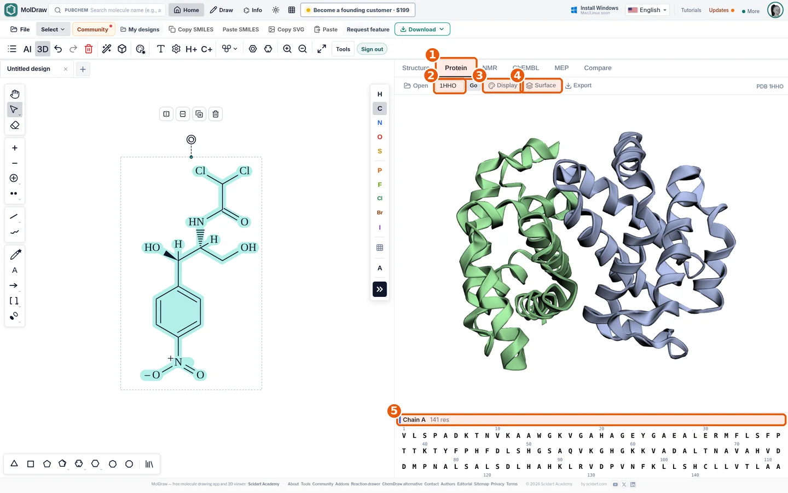
Task: Open the Community link
Action: pos(92,30)
